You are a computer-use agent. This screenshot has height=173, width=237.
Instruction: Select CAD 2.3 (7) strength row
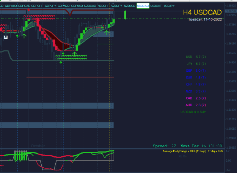point(196,98)
